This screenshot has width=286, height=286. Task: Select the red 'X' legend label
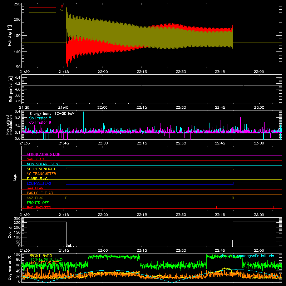click(x=62, y=6)
